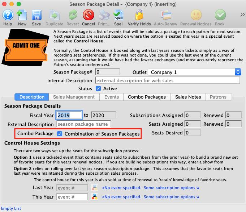Click the Book checkmark icon
Screen dimensions: 246x212
[220, 15]
